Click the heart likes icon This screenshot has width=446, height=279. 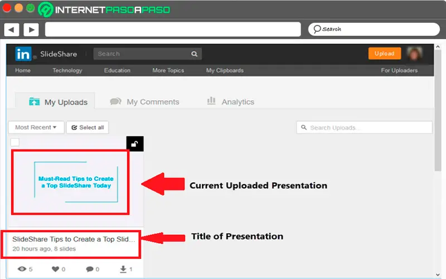pyautogui.click(x=55, y=269)
